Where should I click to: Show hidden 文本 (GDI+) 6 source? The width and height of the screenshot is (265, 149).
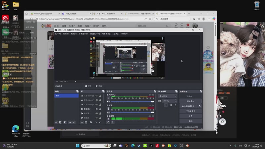(96, 96)
